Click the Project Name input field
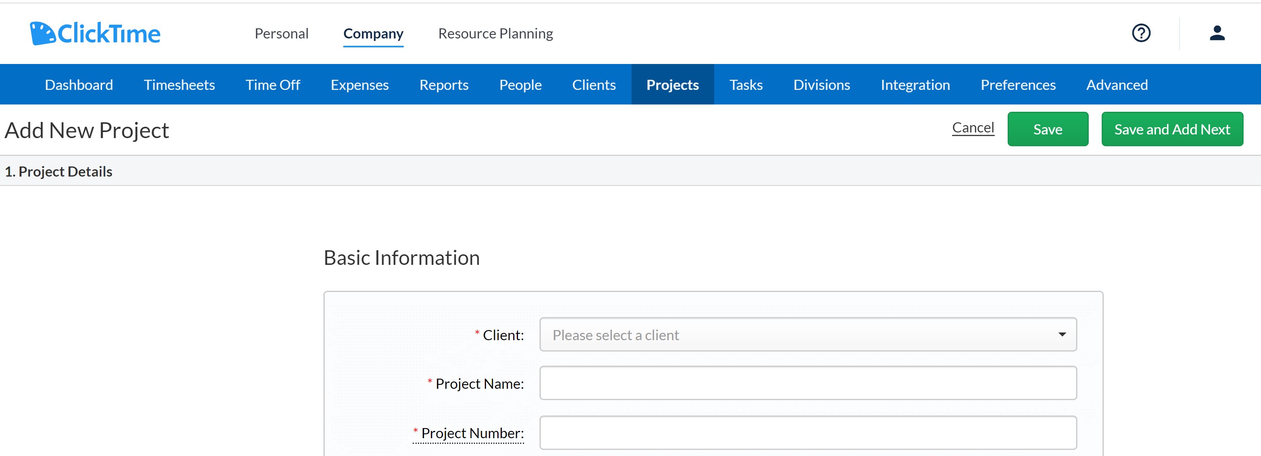This screenshot has height=456, width=1261. point(808,383)
